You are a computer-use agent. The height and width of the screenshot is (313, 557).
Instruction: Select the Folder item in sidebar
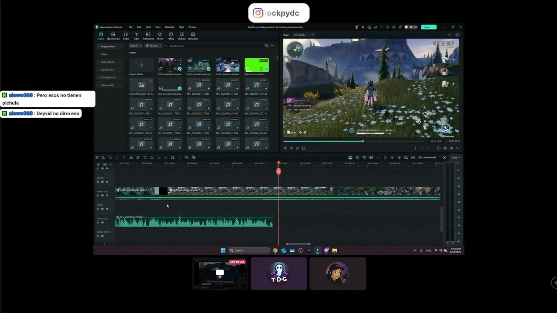click(104, 54)
